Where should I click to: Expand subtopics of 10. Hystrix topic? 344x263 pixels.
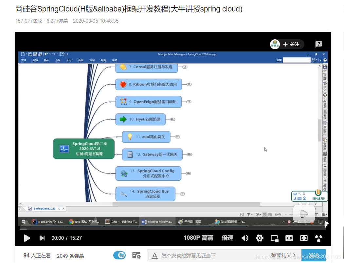pos(173,119)
